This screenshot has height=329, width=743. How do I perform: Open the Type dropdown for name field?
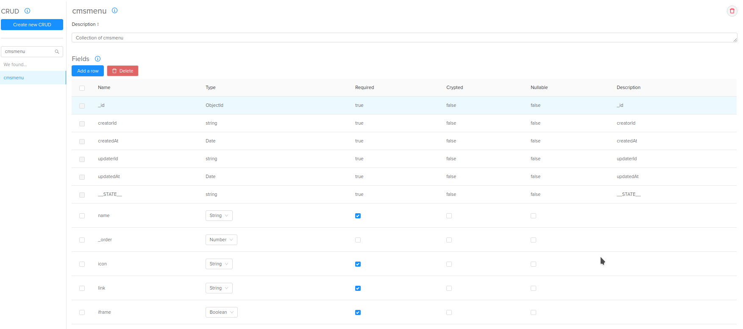[219, 216]
